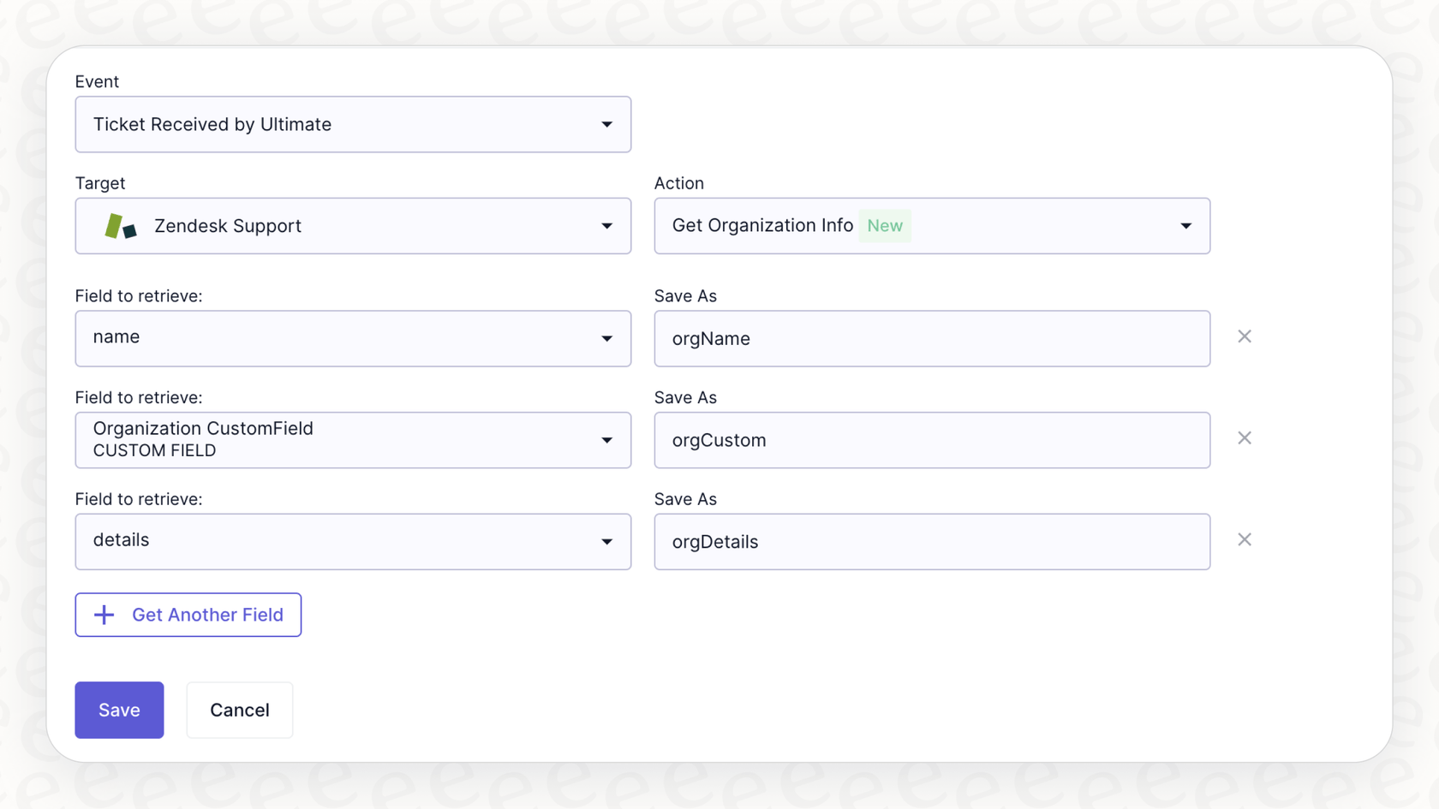Click the plus icon on Get Another Field
The width and height of the screenshot is (1439, 809).
[x=104, y=615]
